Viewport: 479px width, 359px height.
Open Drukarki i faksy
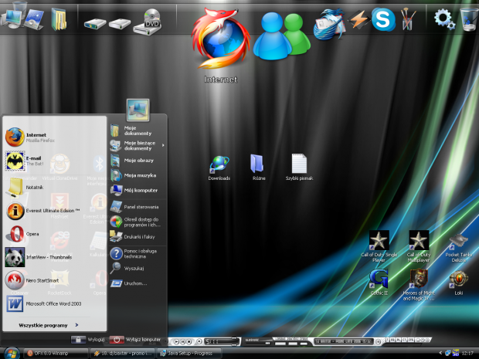pyautogui.click(x=138, y=236)
